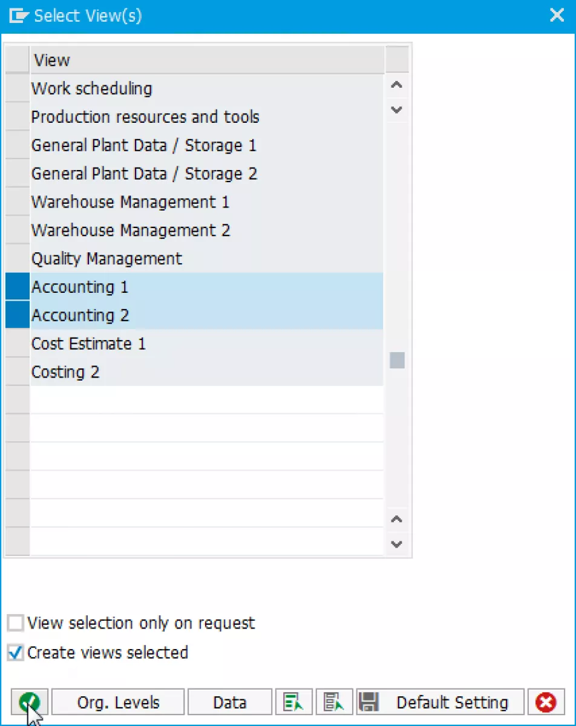576x726 pixels.
Task: Click Warehouse Management 1 text
Action: coord(131,202)
